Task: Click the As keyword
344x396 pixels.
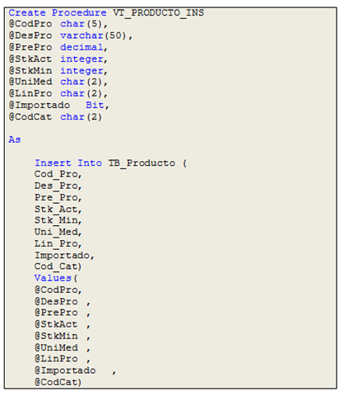Action: tap(15, 139)
